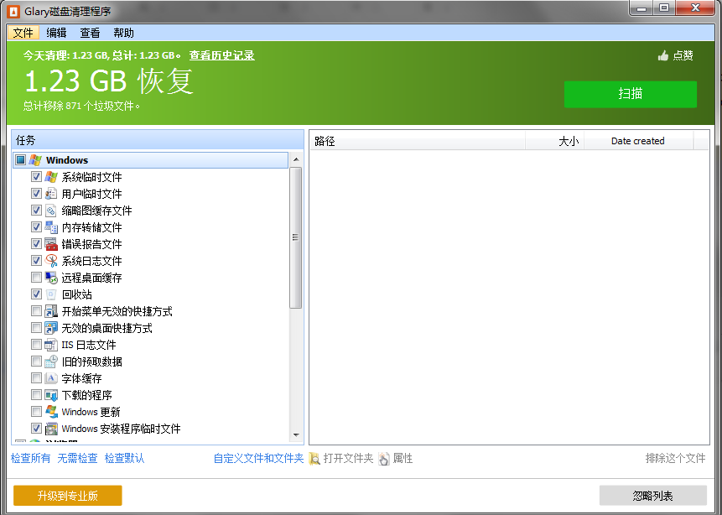Click the 远程桌面缓存 icon
This screenshot has height=515, width=722.
tap(51, 278)
